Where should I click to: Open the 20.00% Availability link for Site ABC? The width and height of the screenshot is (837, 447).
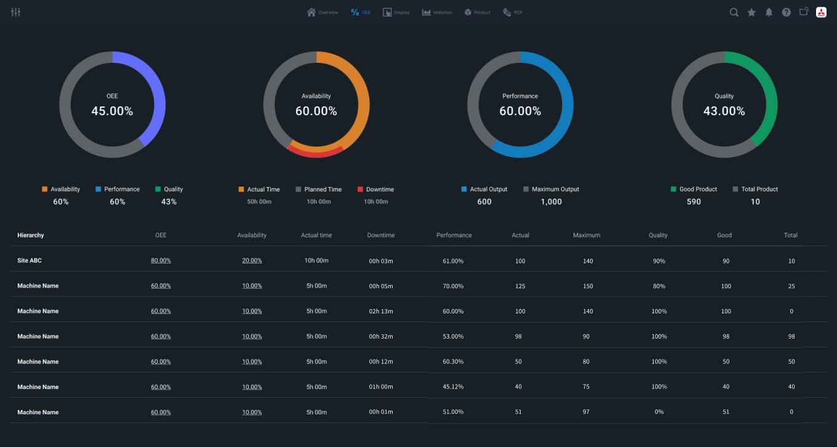pyautogui.click(x=252, y=260)
